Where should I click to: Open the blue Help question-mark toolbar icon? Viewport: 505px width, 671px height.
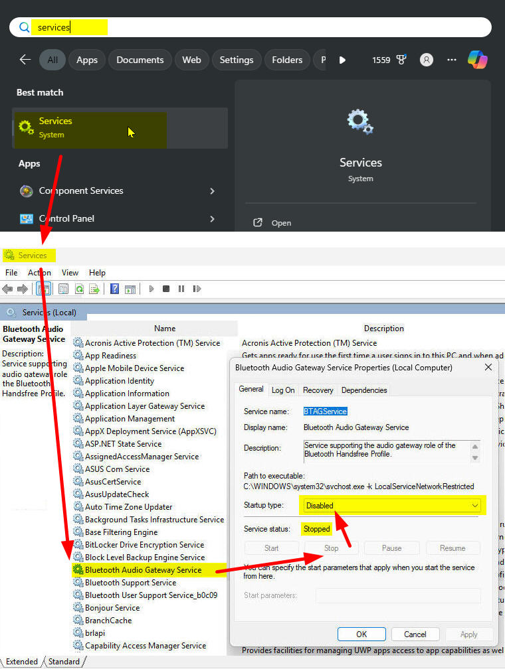point(114,289)
